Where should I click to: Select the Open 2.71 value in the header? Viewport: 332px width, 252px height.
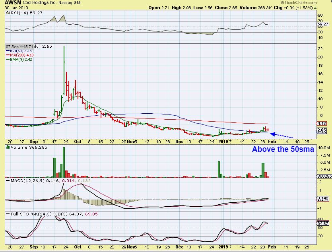(x=159, y=8)
